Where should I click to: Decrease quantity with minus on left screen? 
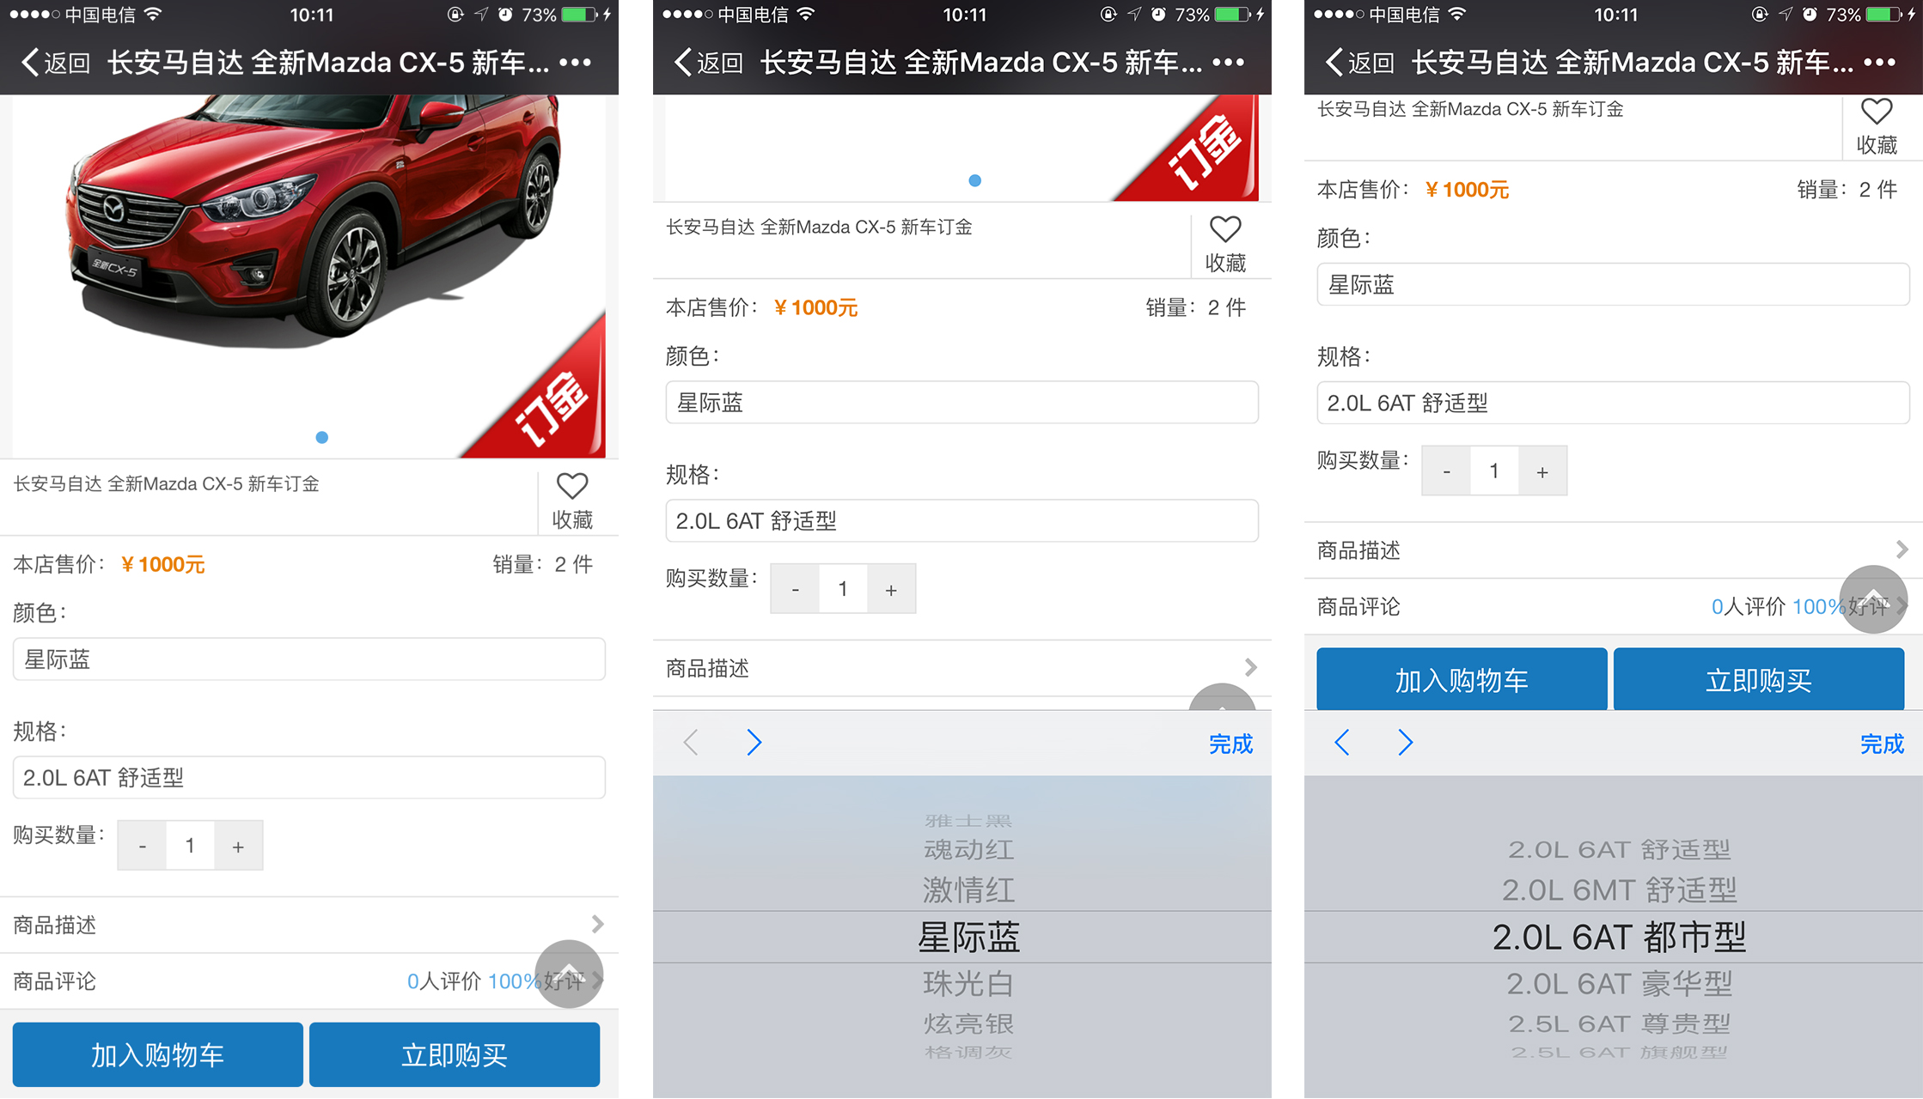tap(142, 846)
